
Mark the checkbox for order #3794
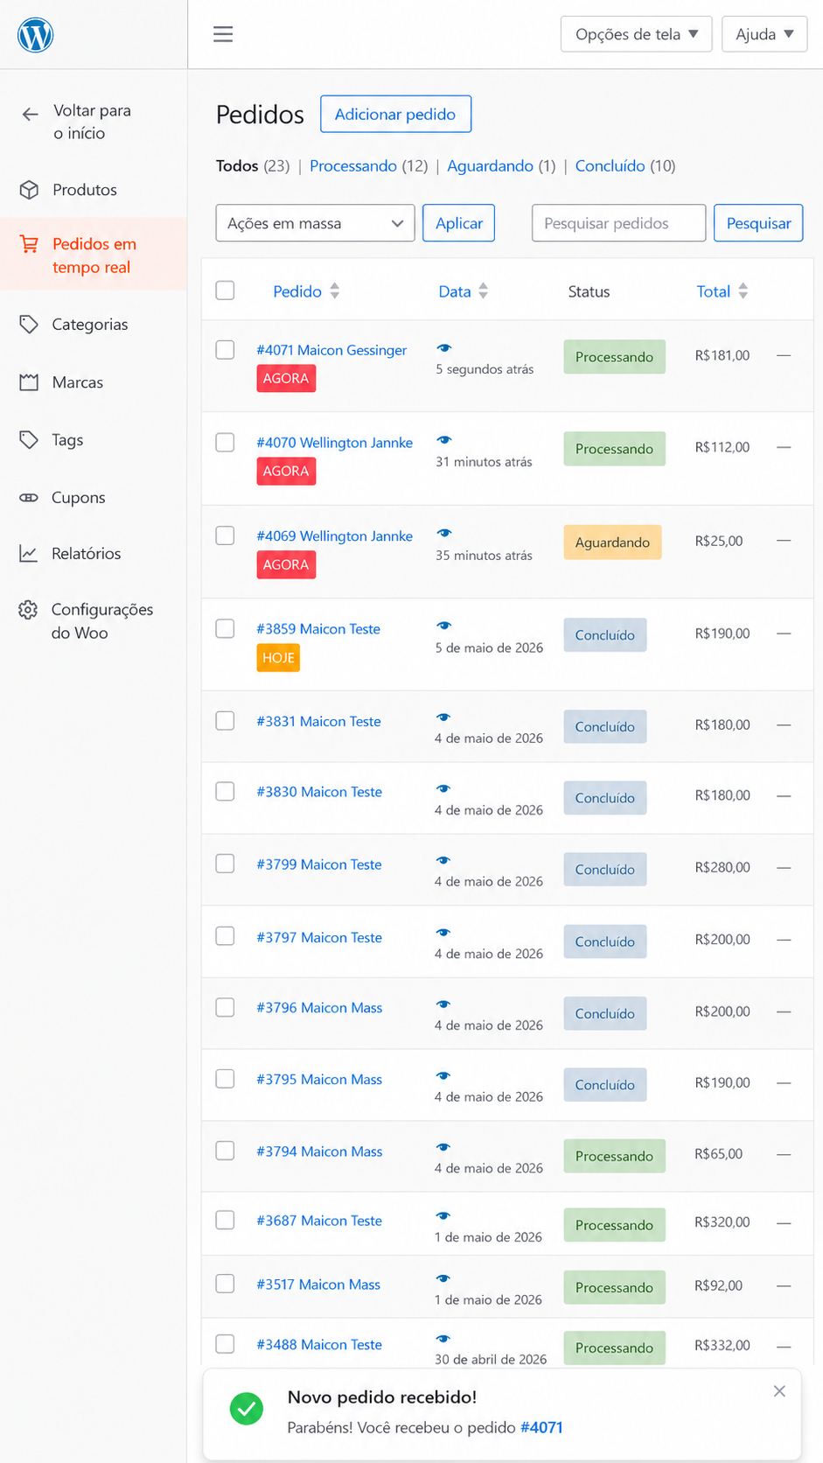click(226, 1151)
